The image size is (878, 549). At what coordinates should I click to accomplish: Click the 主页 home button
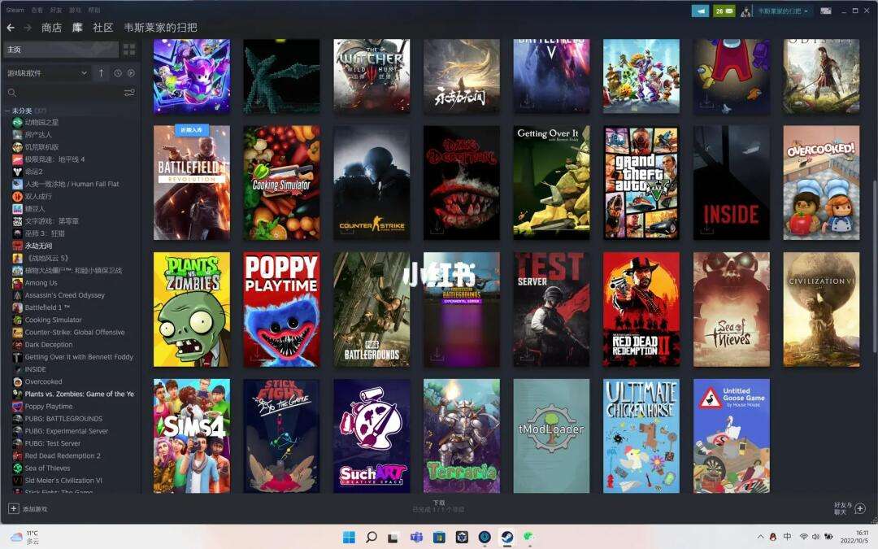click(60, 50)
